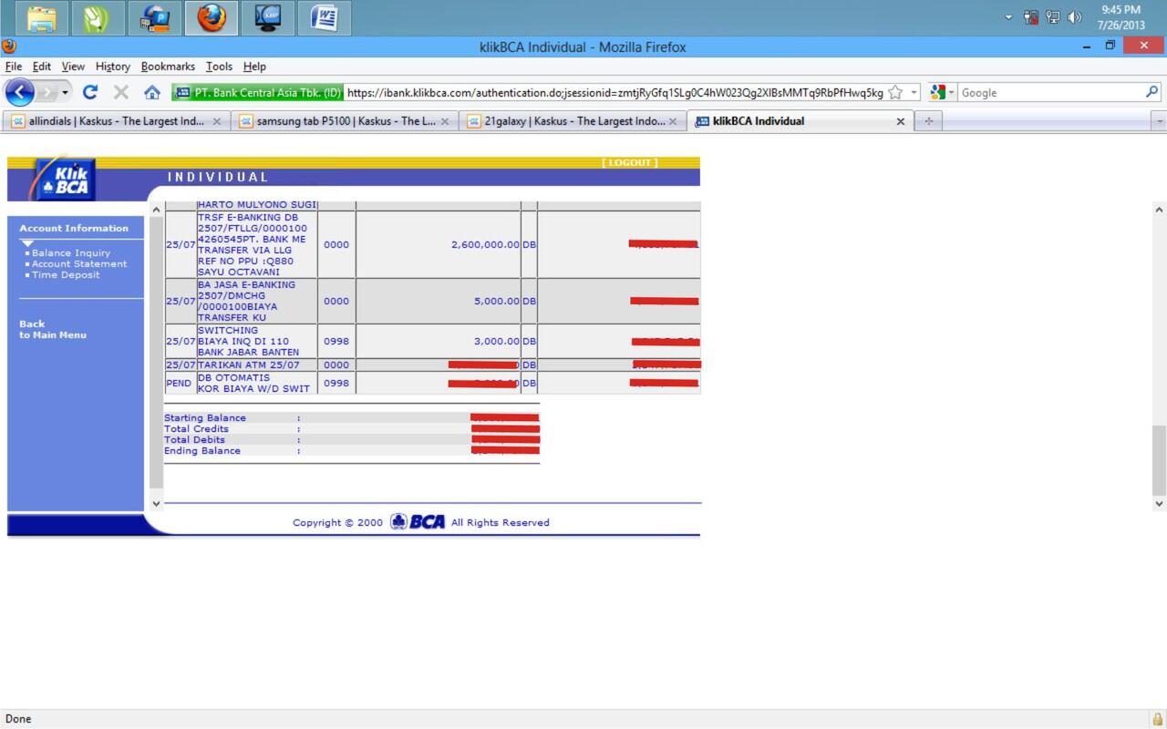The image size is (1167, 729).
Task: Open the volume control in system tray
Action: click(x=1075, y=17)
